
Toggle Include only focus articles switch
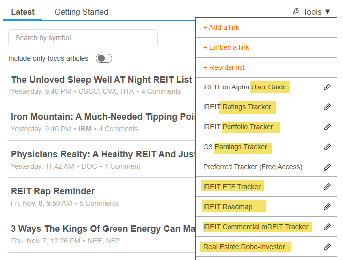[104, 59]
